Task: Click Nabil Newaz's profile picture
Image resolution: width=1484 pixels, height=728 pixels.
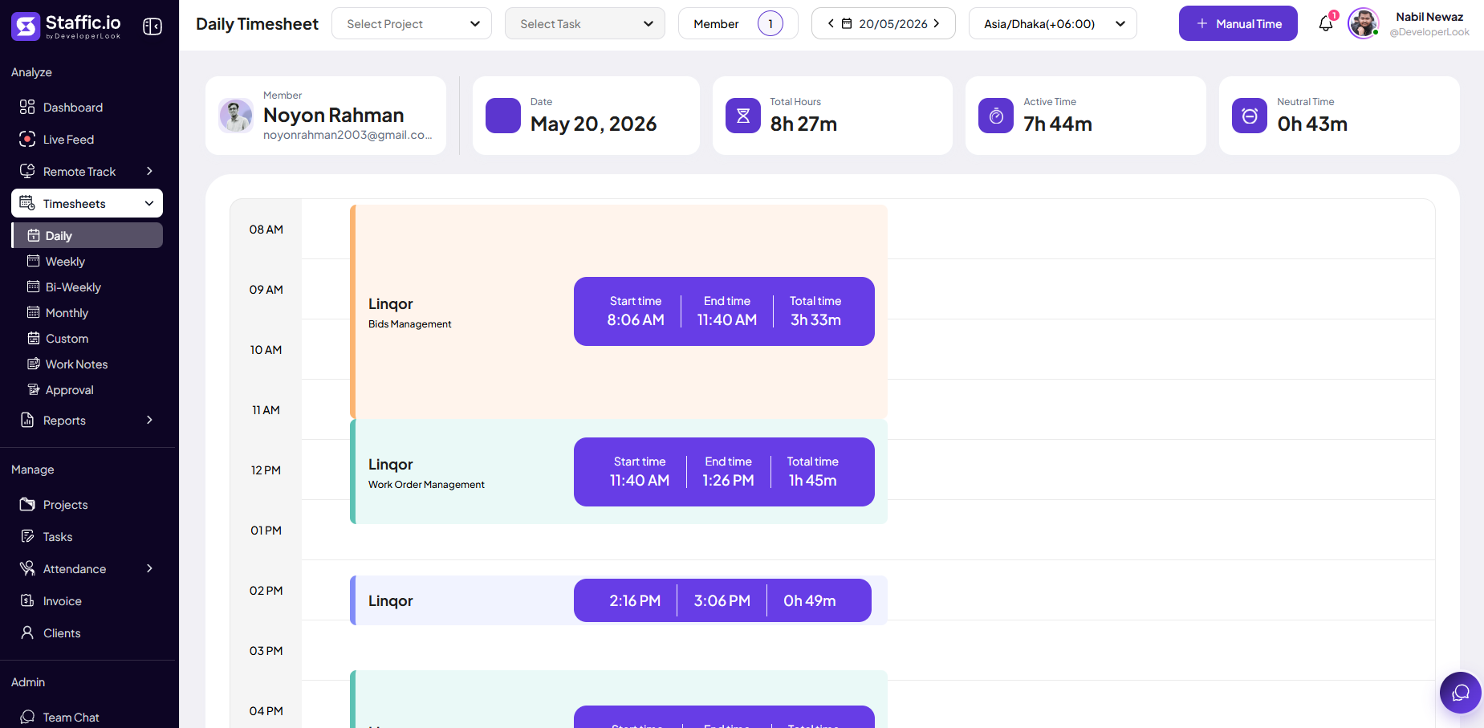Action: point(1364,23)
